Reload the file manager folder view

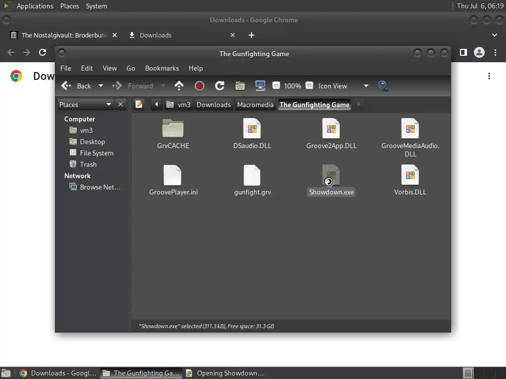pos(220,86)
